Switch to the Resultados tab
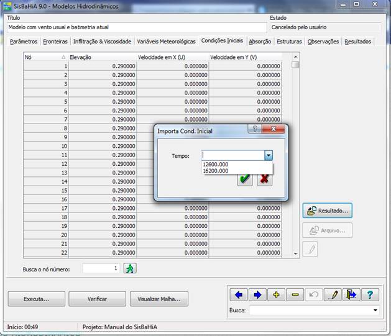The width and height of the screenshot is (391, 336). [358, 42]
